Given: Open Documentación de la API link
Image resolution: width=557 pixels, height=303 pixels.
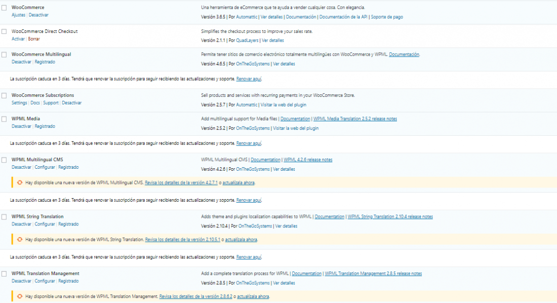Looking at the screenshot, I should (343, 17).
